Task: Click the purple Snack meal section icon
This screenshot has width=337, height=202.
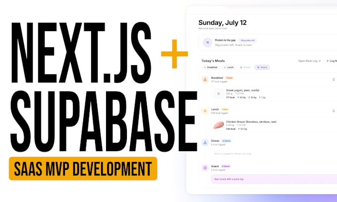Action: (x=205, y=168)
